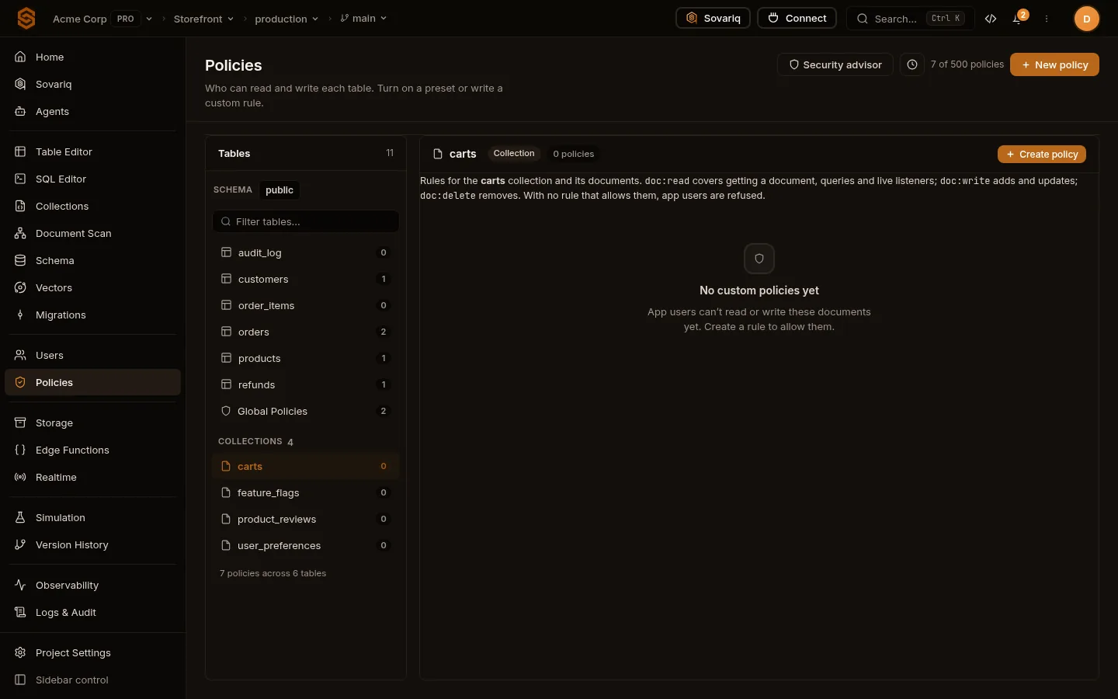Screen dimensions: 1118x699
Task: Open Storage
Action: (92, 423)
